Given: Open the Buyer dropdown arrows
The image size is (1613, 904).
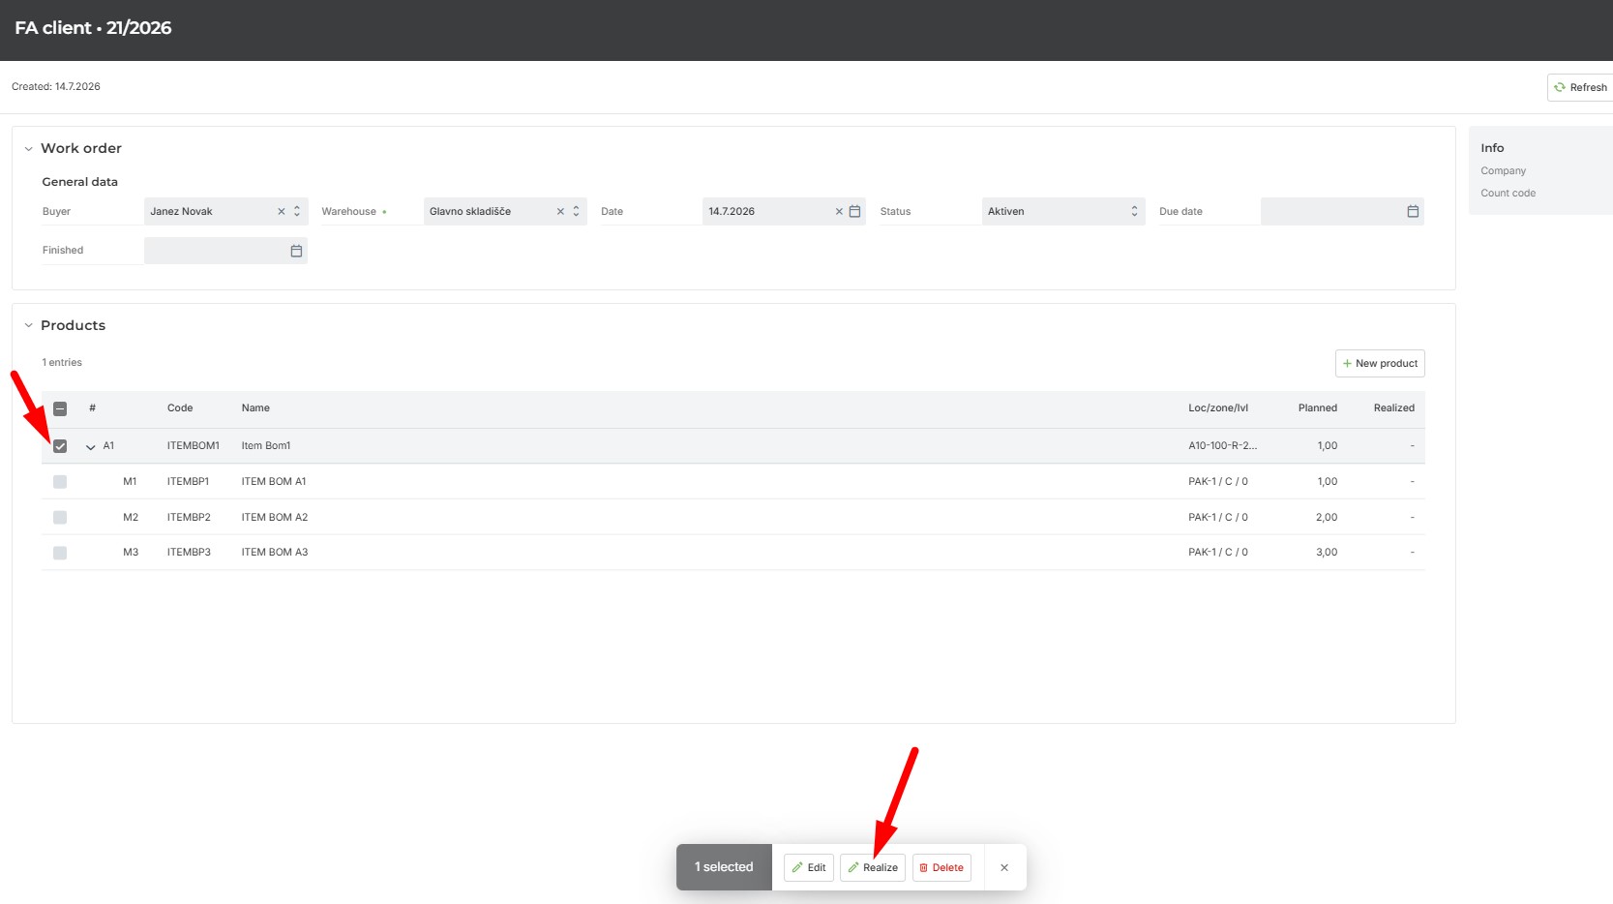Looking at the screenshot, I should 297,211.
